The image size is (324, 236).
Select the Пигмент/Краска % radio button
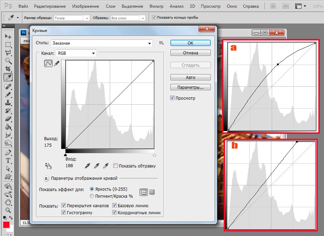coord(92,196)
